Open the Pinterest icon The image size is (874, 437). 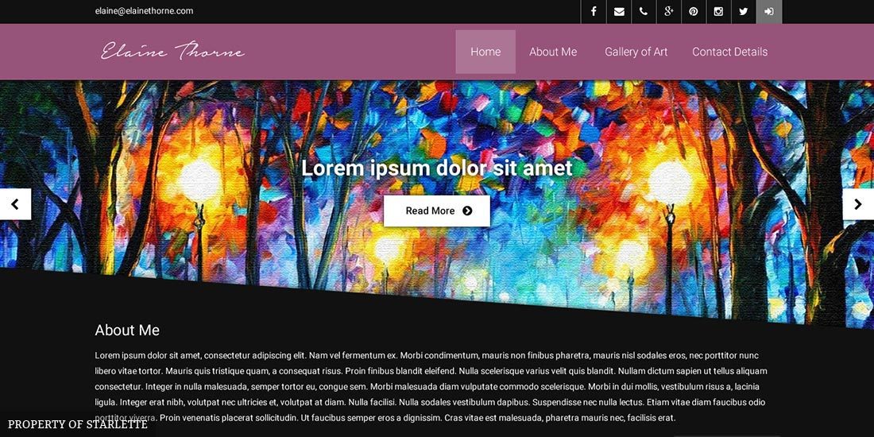tap(694, 12)
